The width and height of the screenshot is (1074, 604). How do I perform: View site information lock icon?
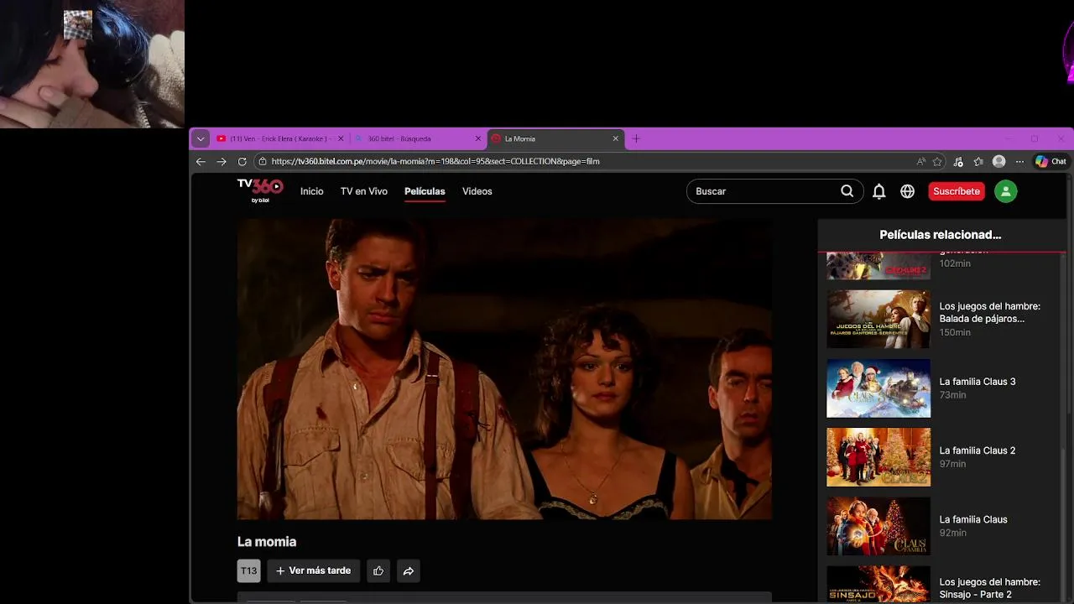(262, 161)
